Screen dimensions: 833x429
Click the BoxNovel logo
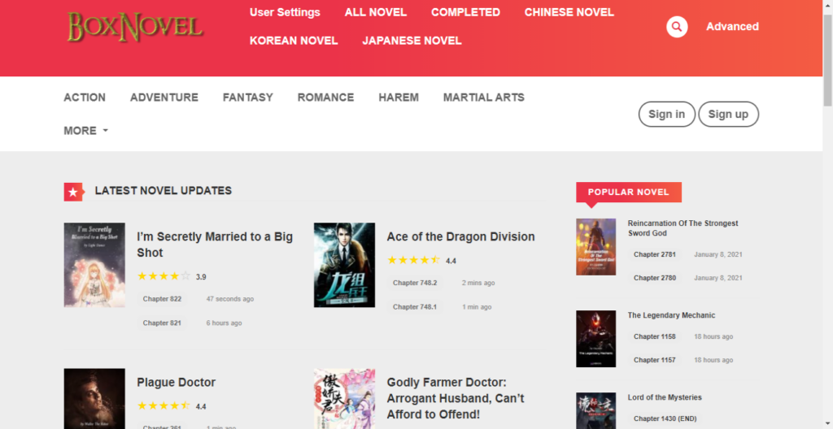135,27
